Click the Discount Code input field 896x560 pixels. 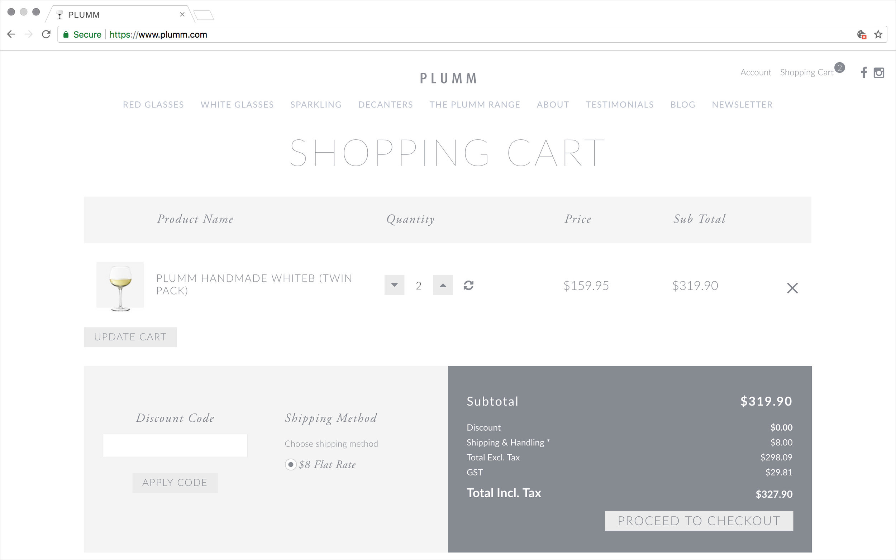coord(175,445)
